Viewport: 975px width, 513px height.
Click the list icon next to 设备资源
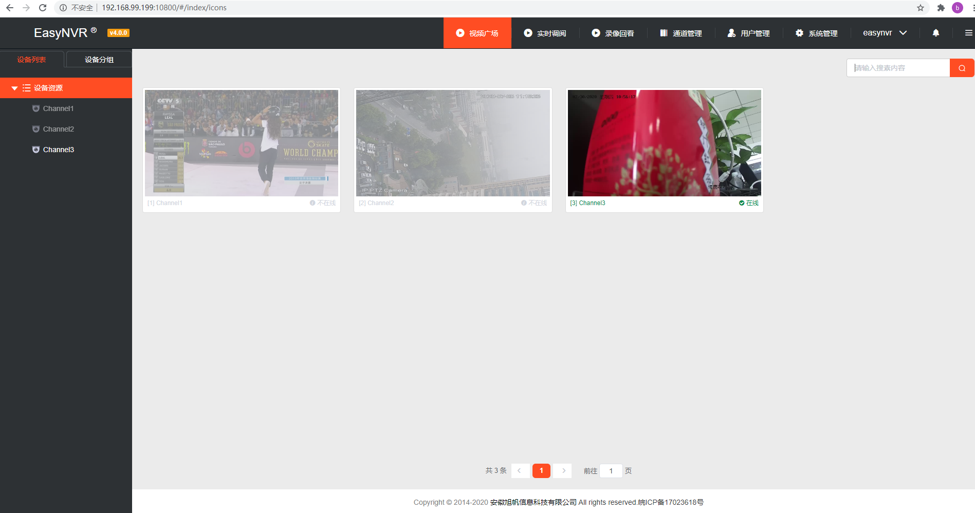click(x=27, y=88)
